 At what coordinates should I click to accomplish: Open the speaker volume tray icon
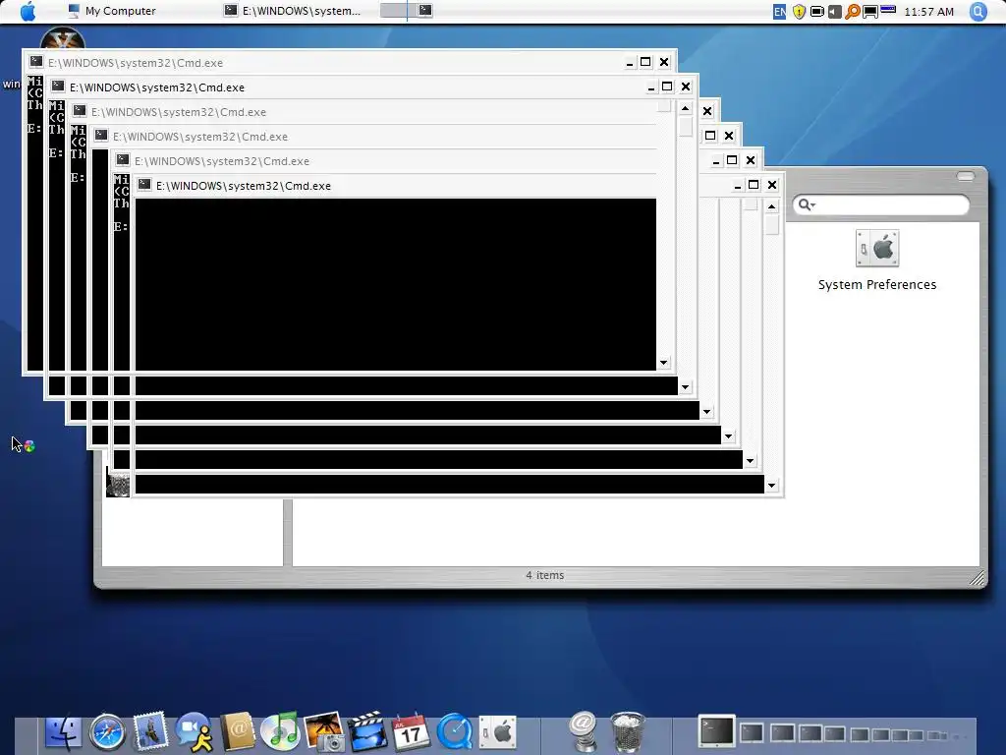pyautogui.click(x=834, y=12)
